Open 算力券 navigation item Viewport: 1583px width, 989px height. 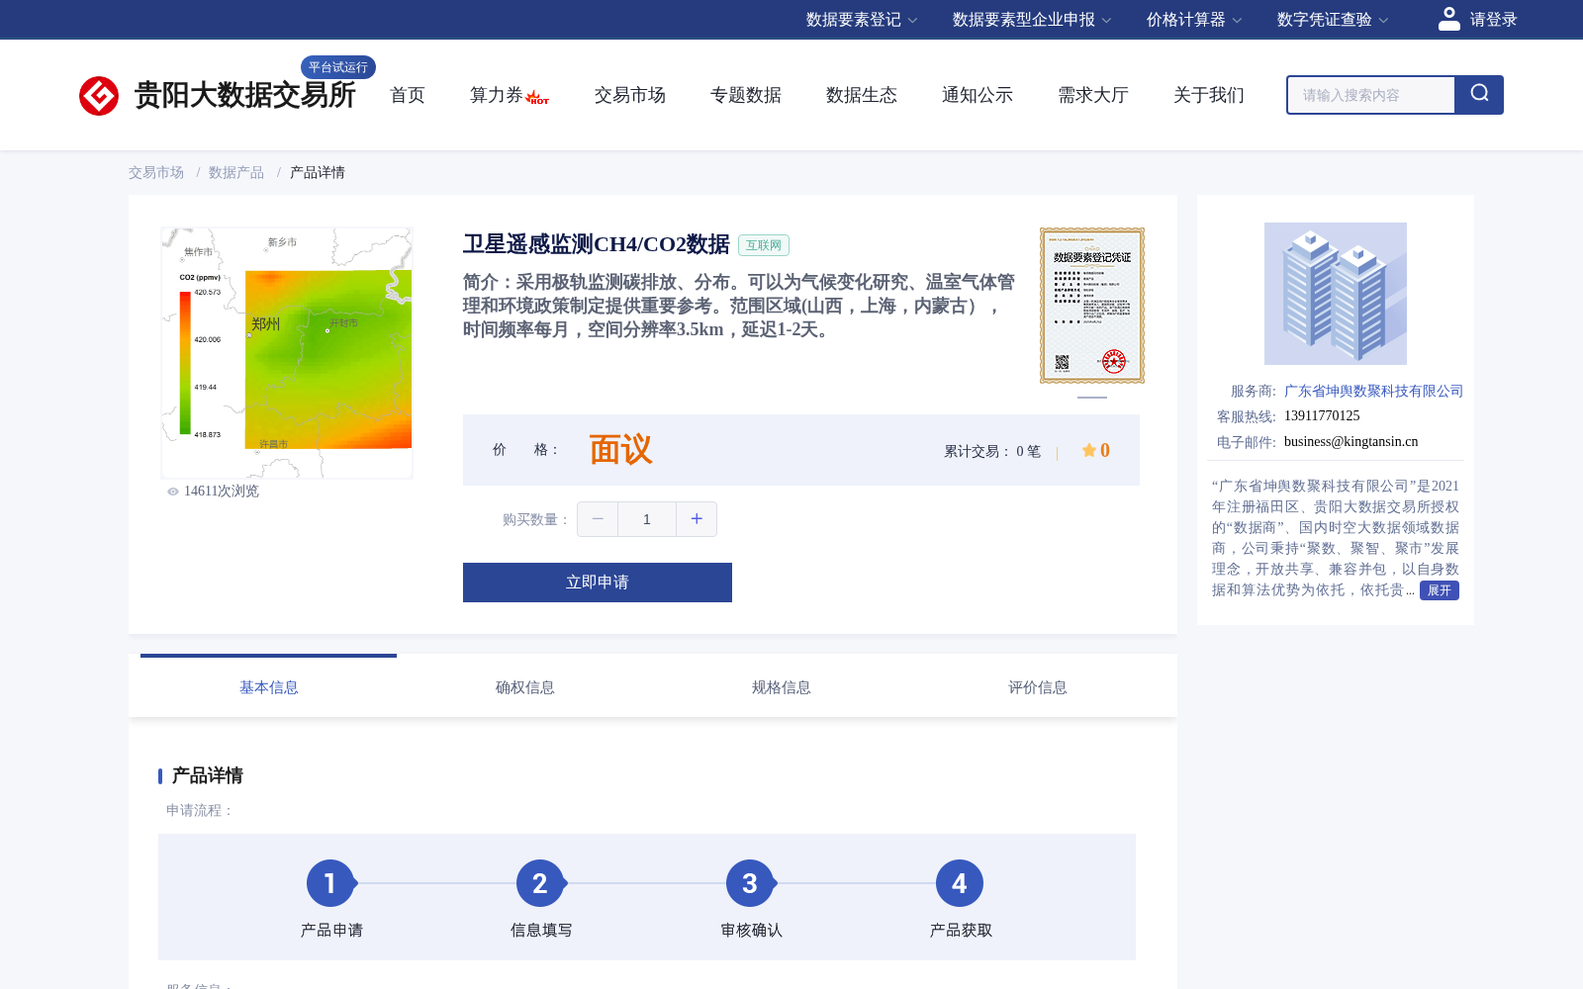(x=496, y=95)
